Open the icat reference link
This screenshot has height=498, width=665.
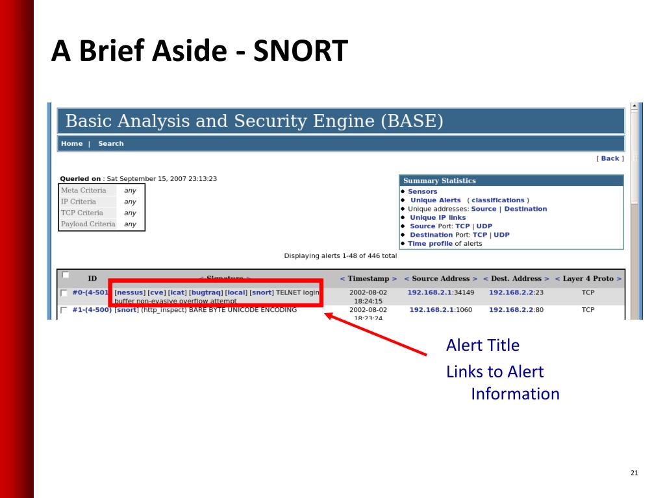pos(177,292)
